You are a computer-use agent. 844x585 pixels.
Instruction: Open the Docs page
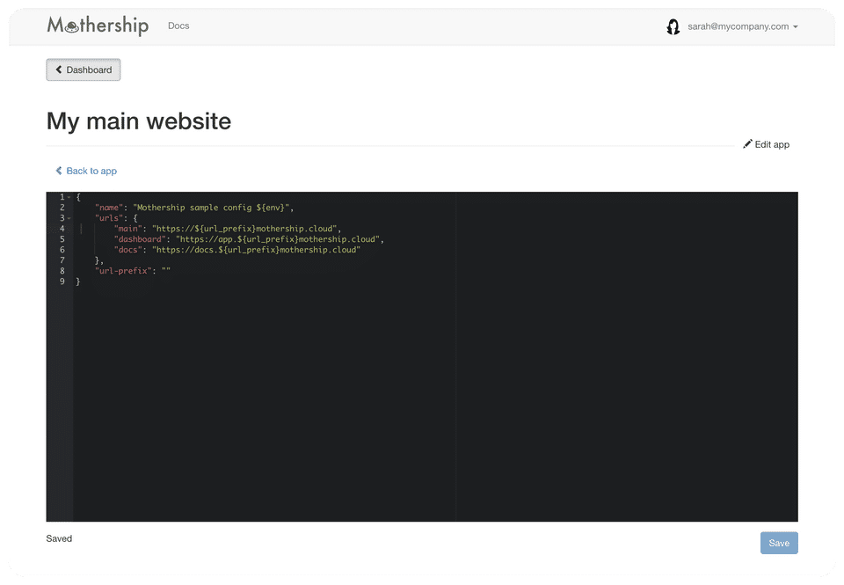tap(178, 26)
